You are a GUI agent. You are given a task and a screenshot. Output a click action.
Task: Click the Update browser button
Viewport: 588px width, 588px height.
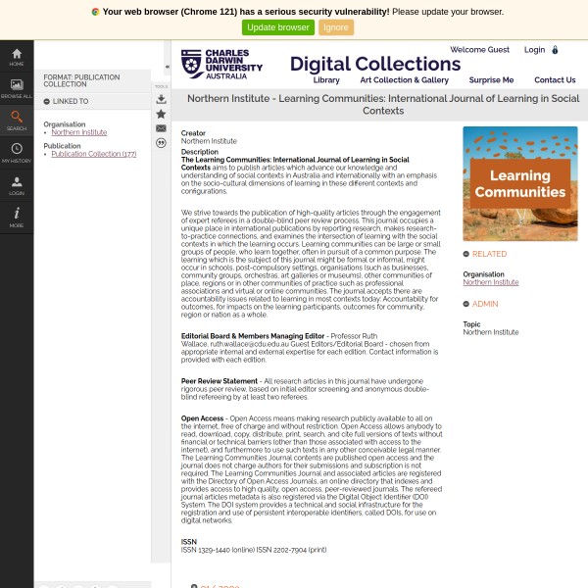[x=278, y=27]
